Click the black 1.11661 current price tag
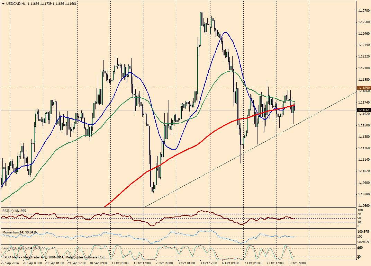This screenshot has height=266, width=371. (363, 110)
